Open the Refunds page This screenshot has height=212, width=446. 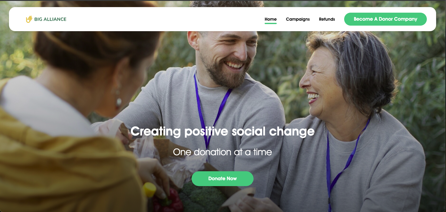coord(327,19)
